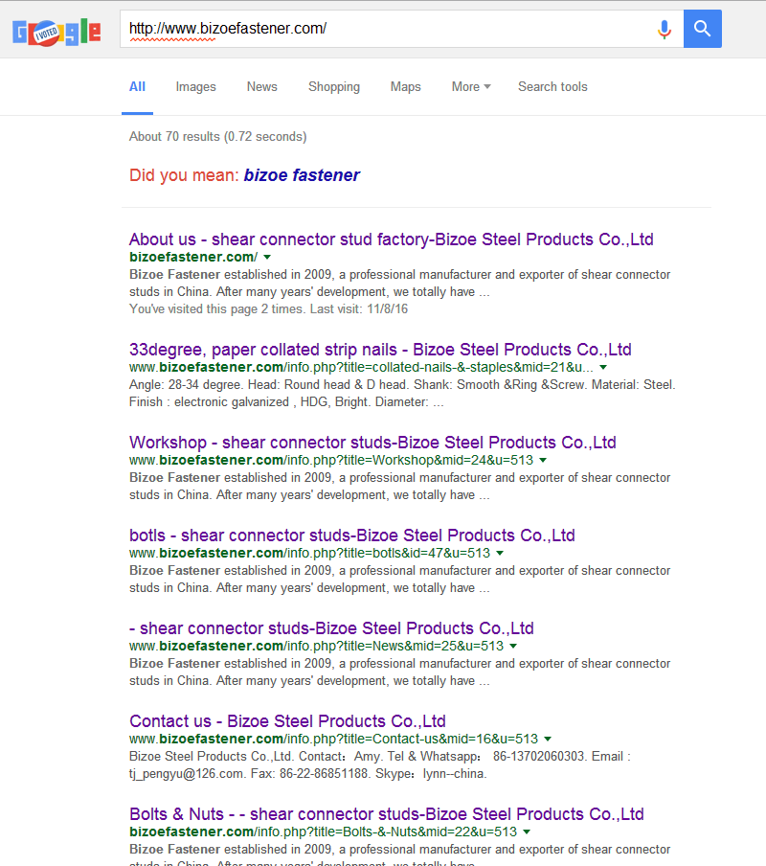Switch to the News tab
This screenshot has height=866, width=766.
pyautogui.click(x=262, y=87)
